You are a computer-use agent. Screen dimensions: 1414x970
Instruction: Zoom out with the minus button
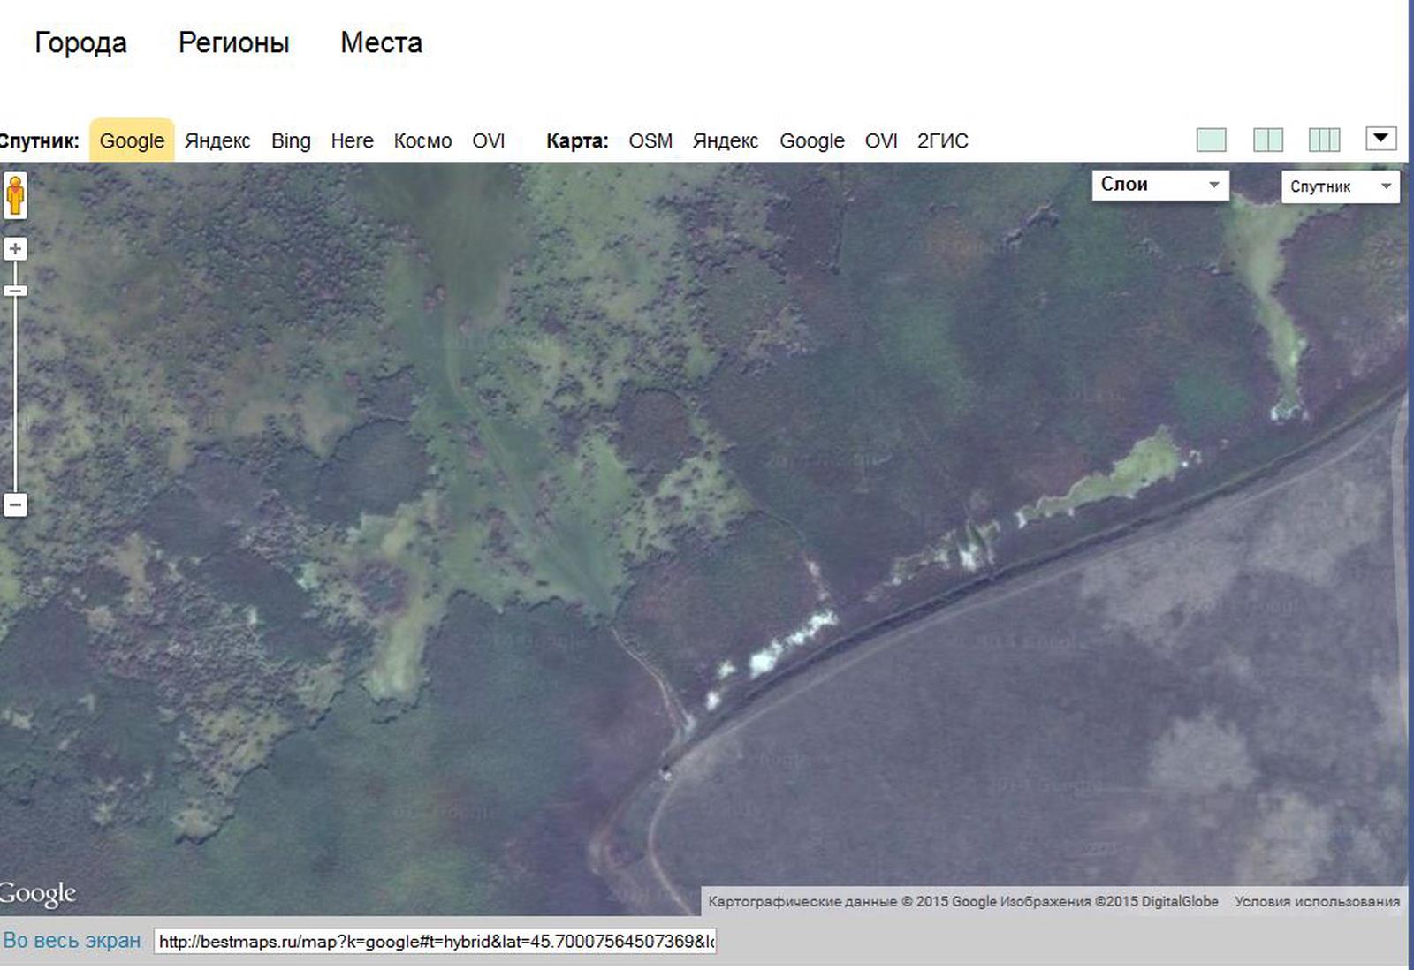point(15,505)
